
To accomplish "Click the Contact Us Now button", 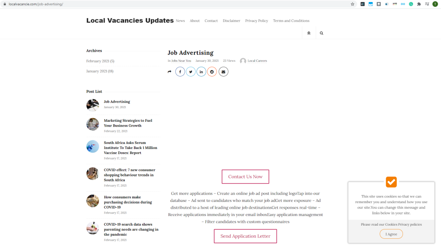I will coord(245,177).
